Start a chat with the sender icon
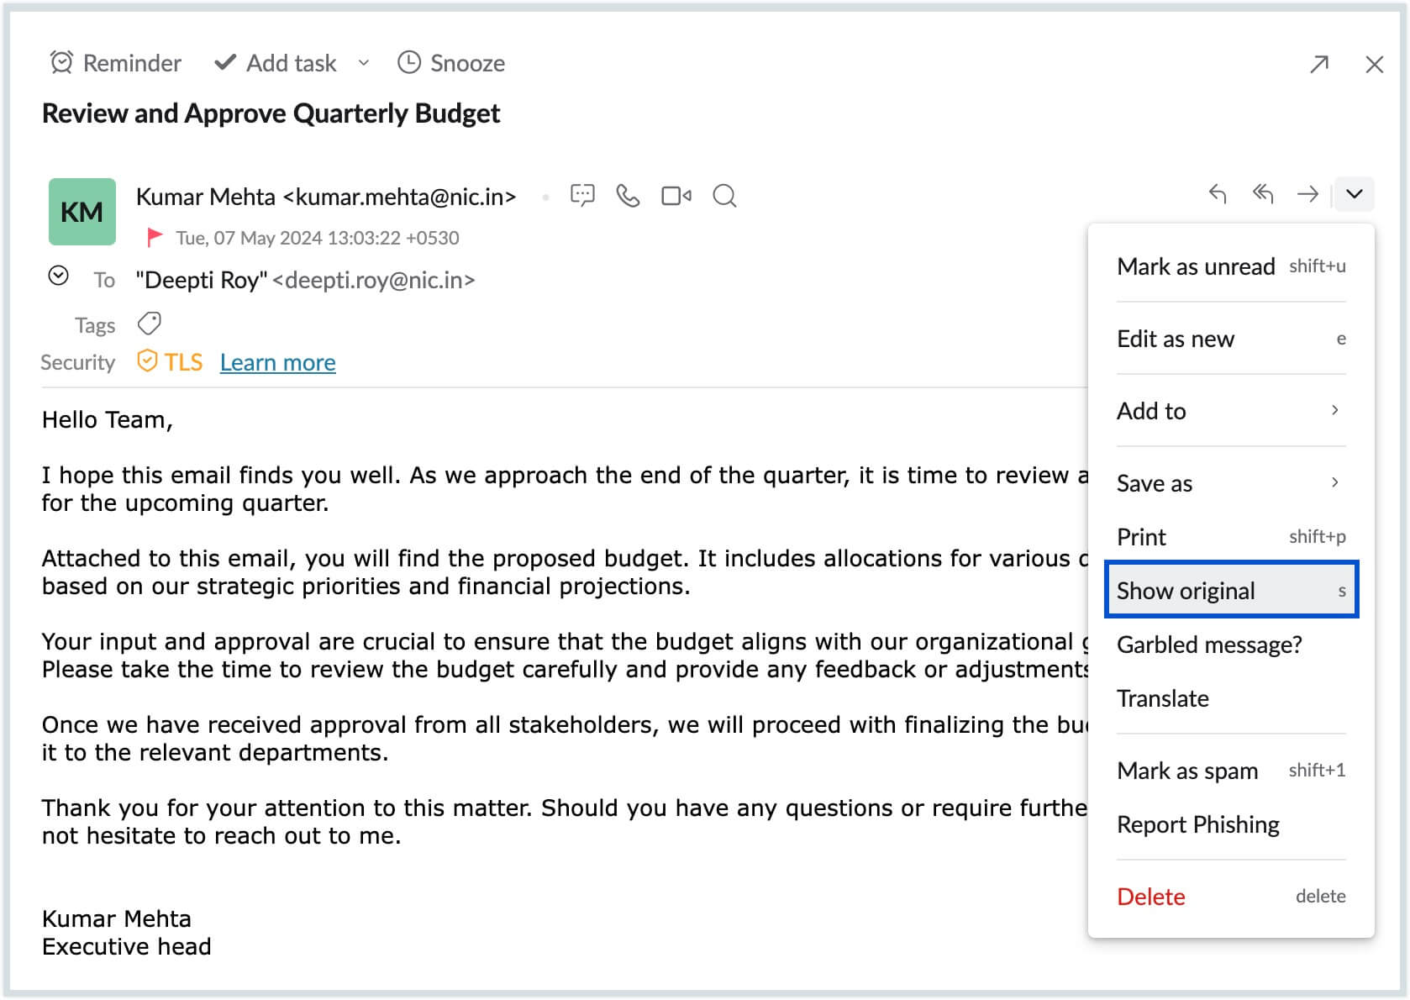The image size is (1410, 1000). [x=582, y=196]
